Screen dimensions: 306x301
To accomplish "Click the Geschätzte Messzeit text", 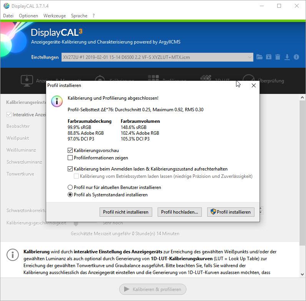I will (x=125, y=234).
